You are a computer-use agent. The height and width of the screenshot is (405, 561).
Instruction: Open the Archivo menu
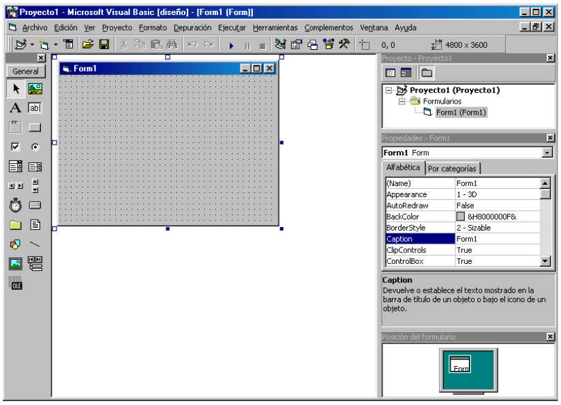[x=35, y=27]
